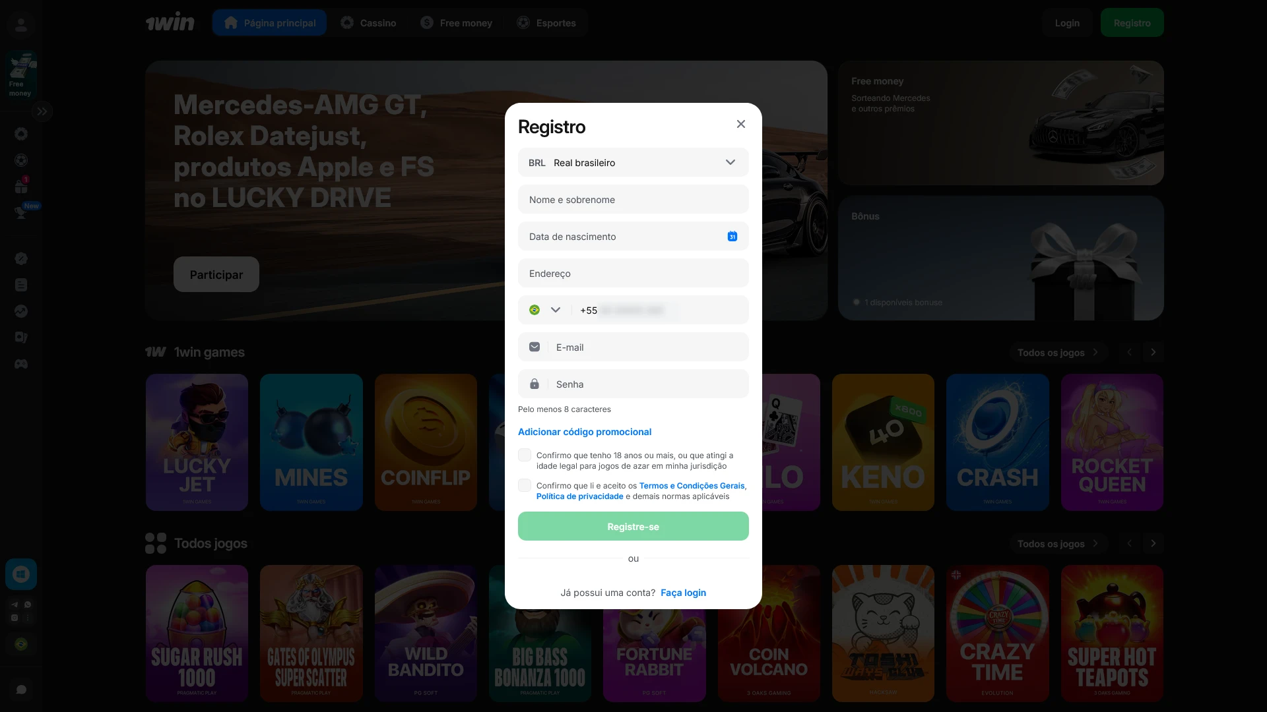Open the Free money tab in header
Screen dimensions: 1267x712
[456, 23]
